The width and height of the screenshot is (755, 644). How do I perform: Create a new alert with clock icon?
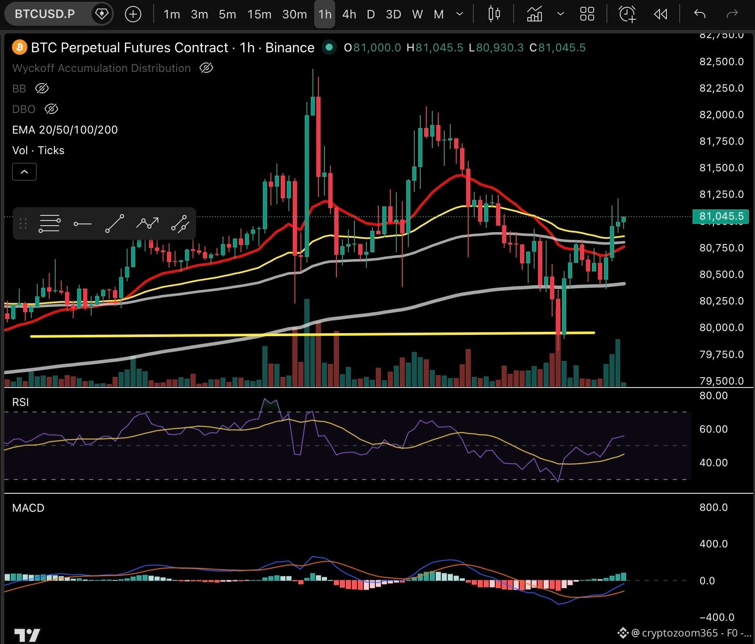click(x=627, y=14)
